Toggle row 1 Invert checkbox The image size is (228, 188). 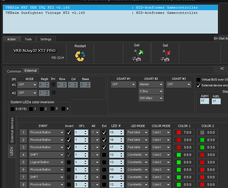69,133
